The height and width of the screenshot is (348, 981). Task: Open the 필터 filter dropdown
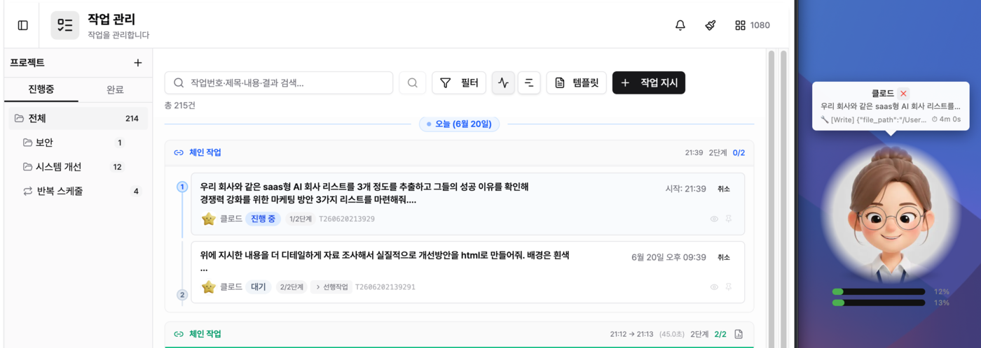pyautogui.click(x=459, y=82)
